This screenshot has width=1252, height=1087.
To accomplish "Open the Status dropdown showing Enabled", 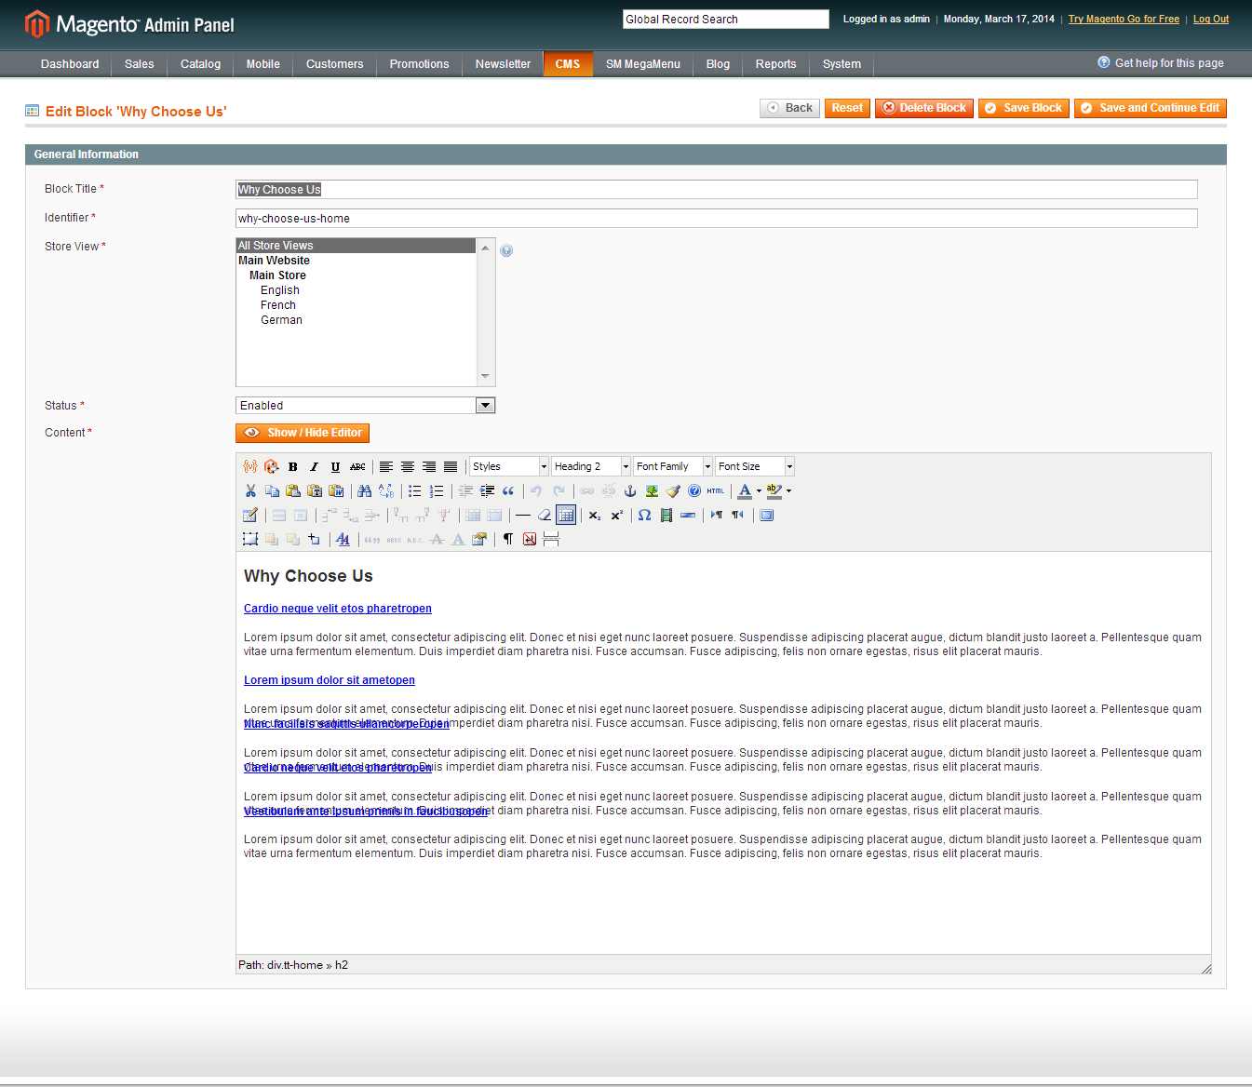I will (x=365, y=406).
